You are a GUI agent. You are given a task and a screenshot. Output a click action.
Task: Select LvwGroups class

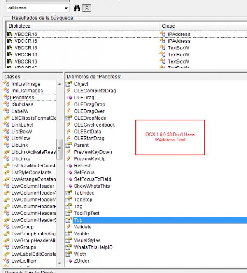24,247
